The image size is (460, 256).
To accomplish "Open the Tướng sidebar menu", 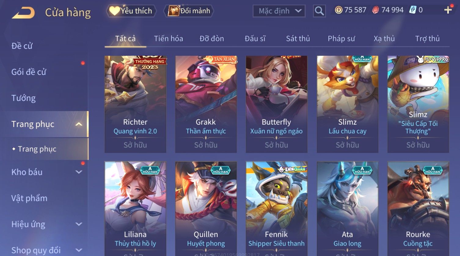I will (x=24, y=98).
